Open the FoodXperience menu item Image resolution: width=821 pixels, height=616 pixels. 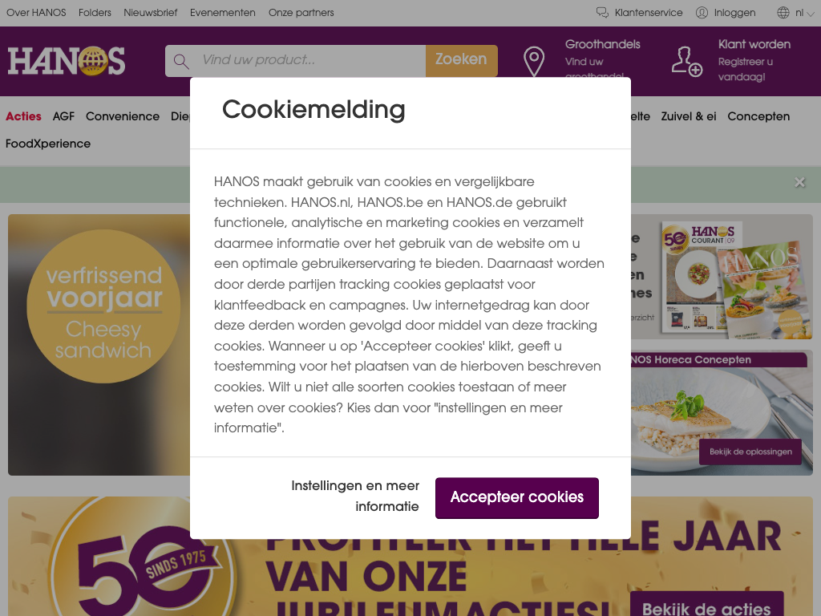click(48, 144)
